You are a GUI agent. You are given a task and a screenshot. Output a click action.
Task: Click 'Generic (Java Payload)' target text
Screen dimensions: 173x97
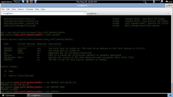coord(21,76)
